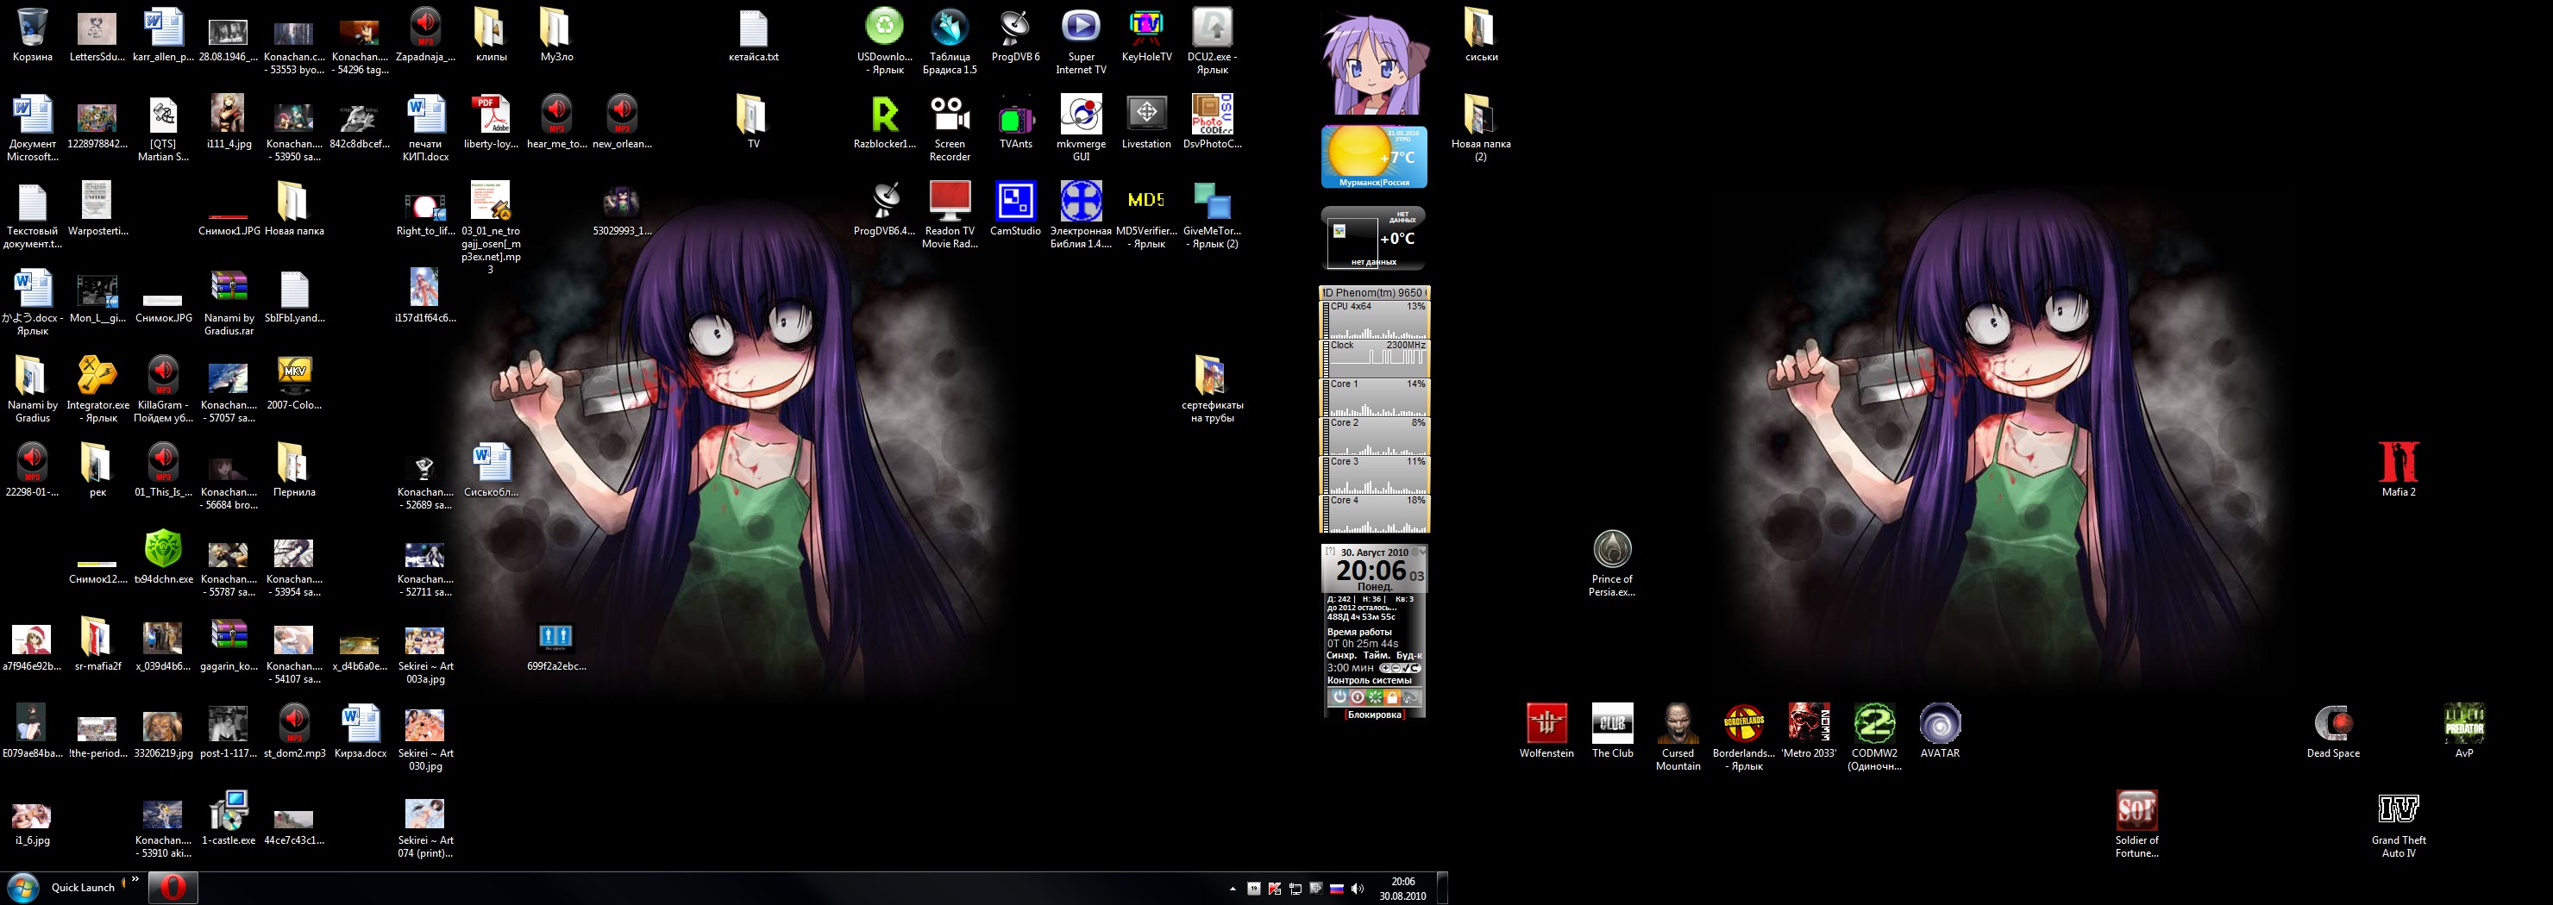
Task: Launch the Cursed Mountain icon
Action: [1677, 737]
